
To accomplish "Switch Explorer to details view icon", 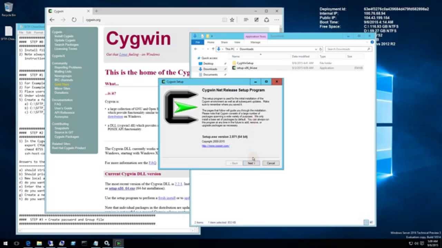I will tap(366, 223).
